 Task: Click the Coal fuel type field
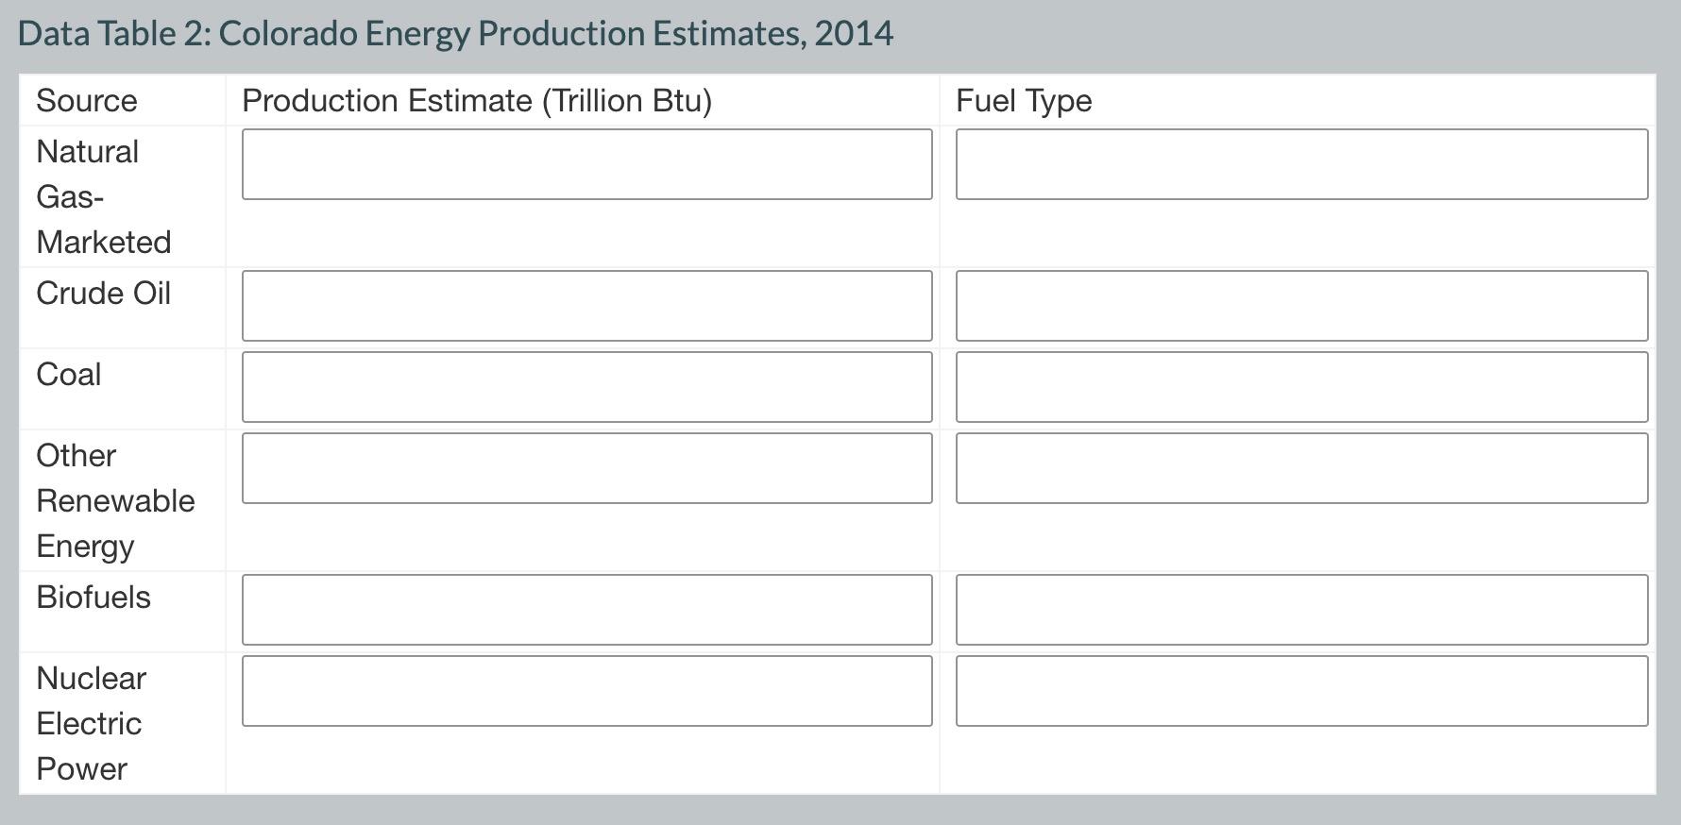coord(1303,386)
